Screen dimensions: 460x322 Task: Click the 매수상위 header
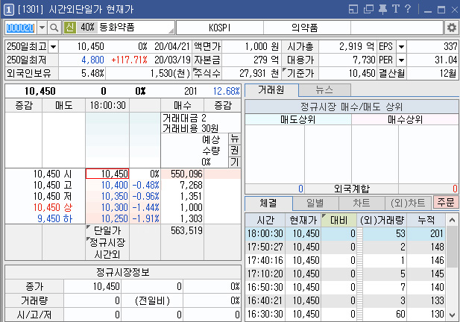point(405,119)
